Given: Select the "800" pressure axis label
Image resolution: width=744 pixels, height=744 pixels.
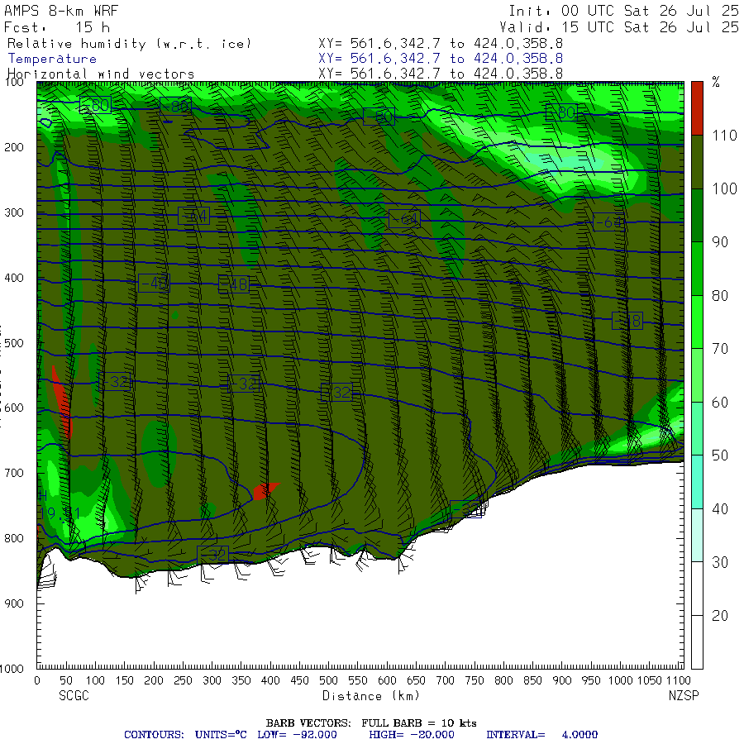Looking at the screenshot, I should tap(14, 538).
